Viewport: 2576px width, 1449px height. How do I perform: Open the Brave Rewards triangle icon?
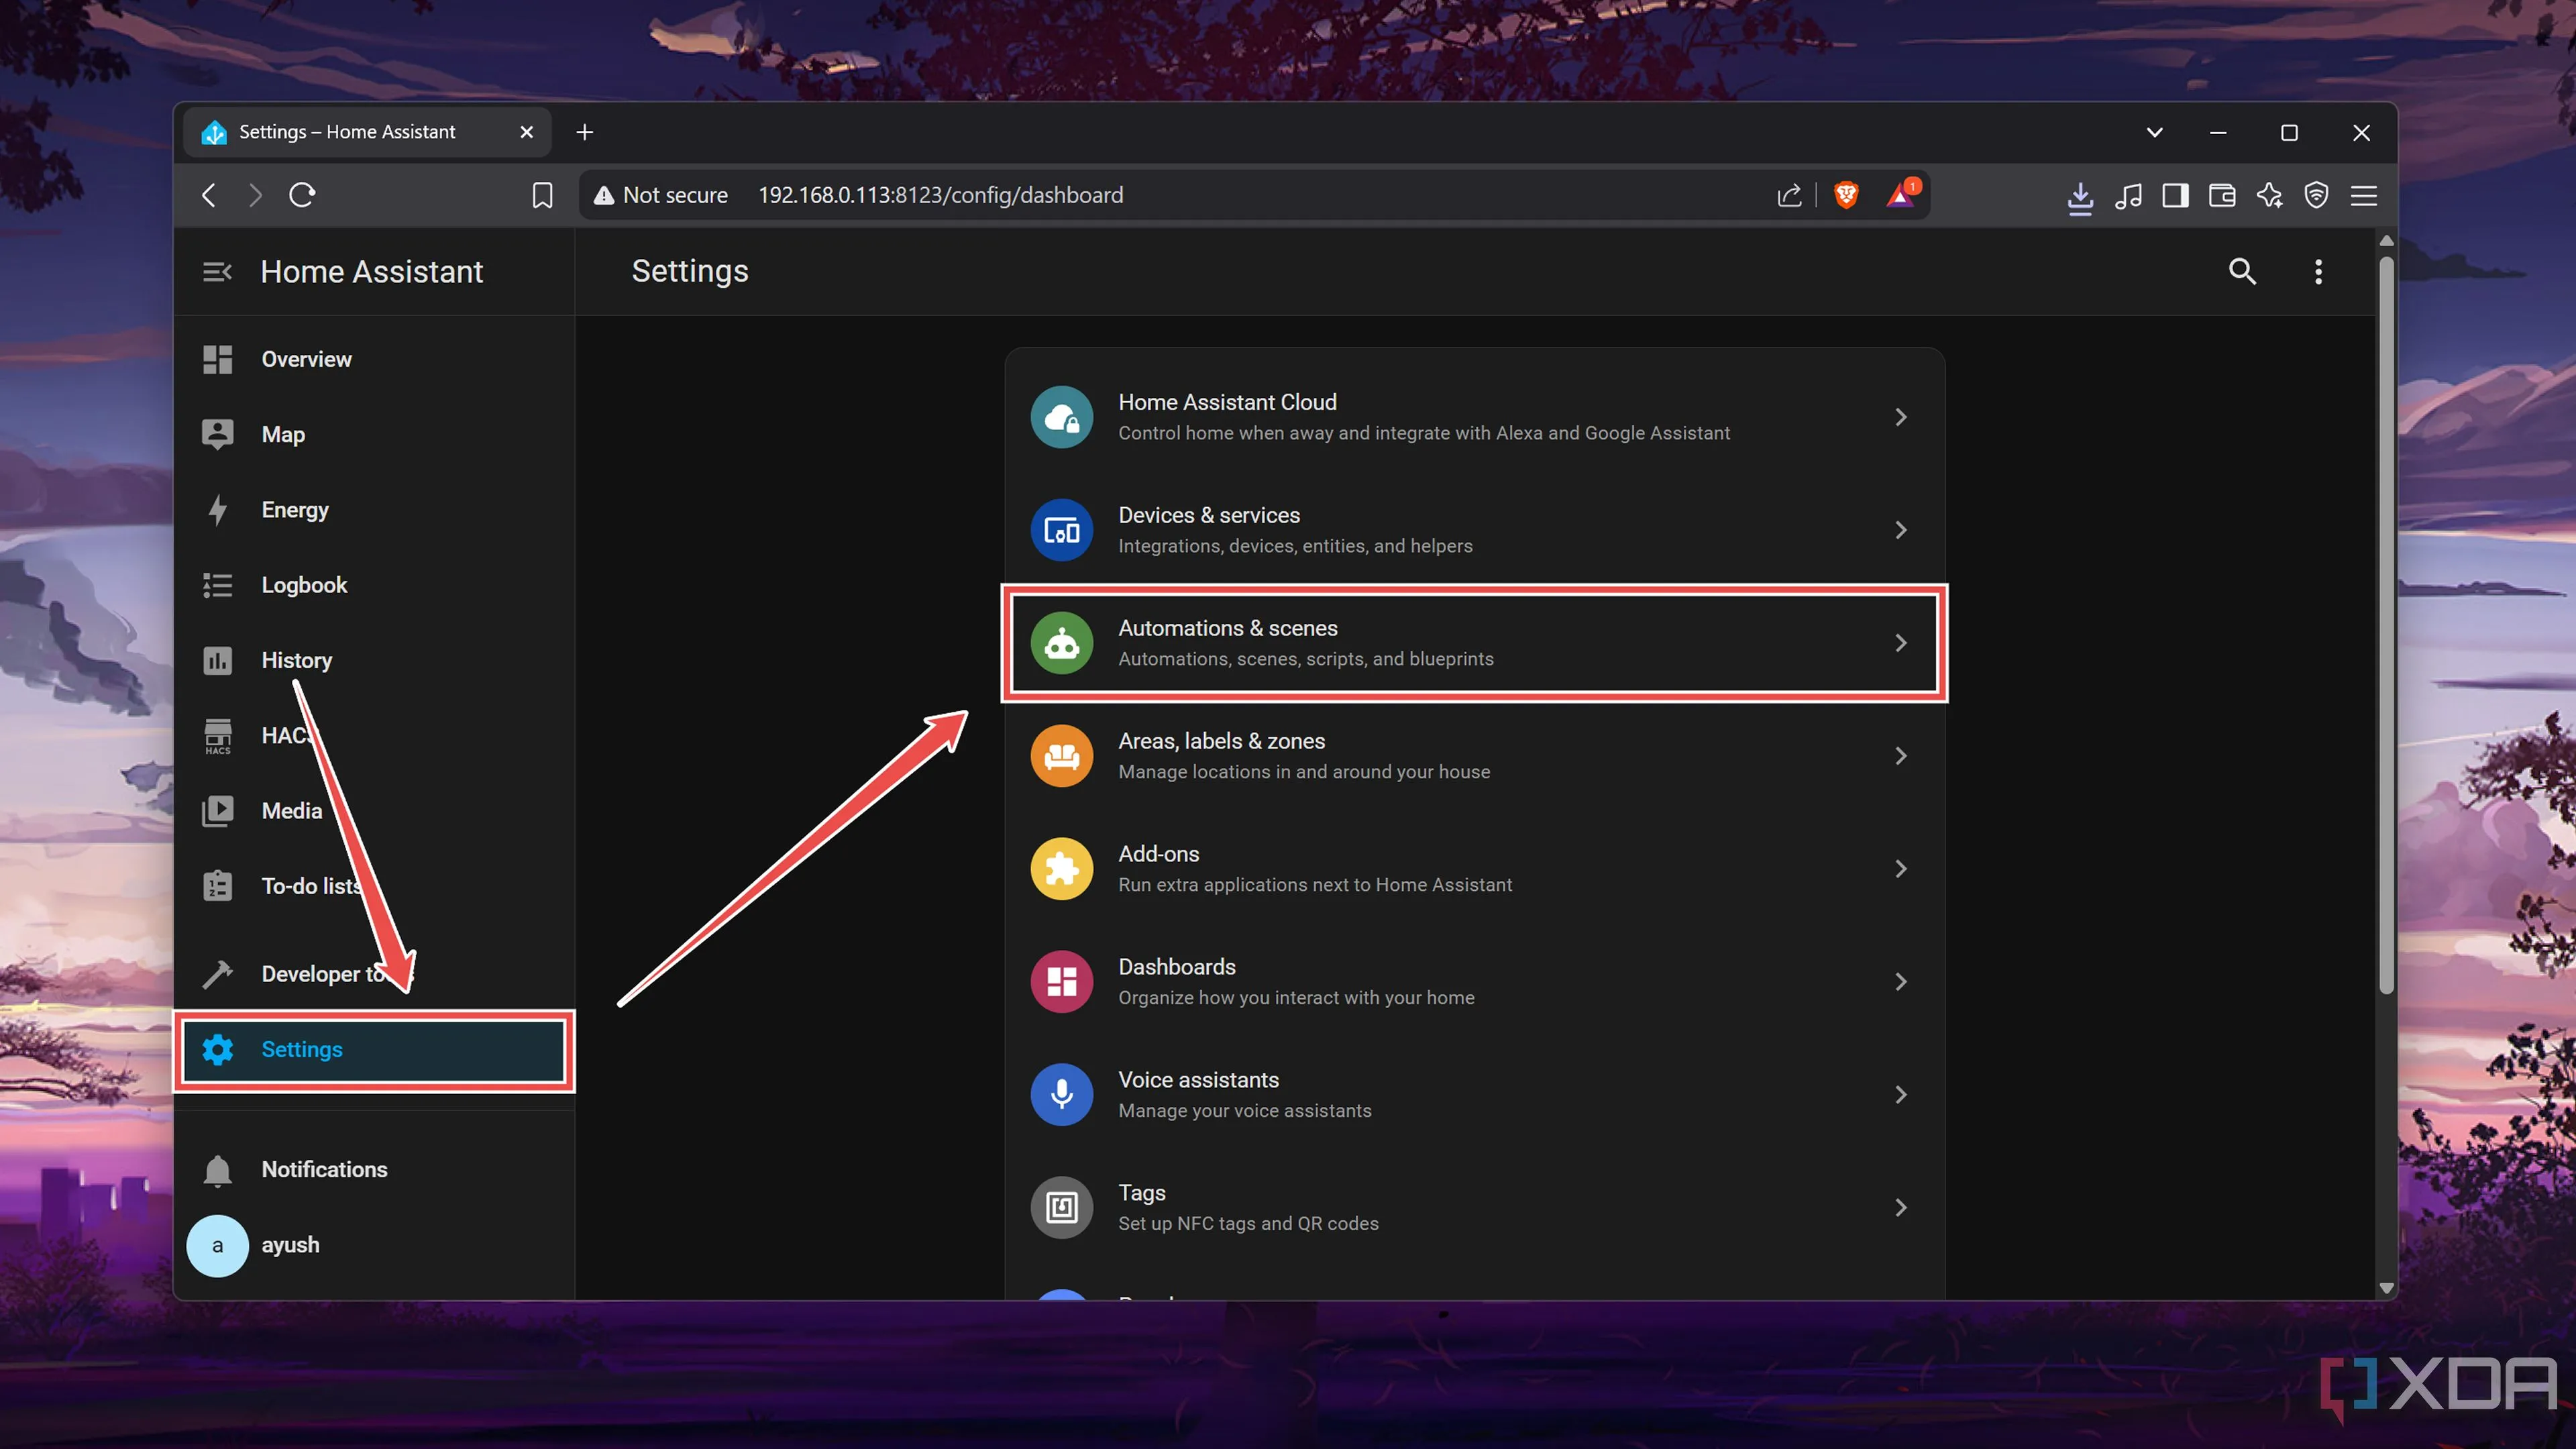[x=1900, y=195]
